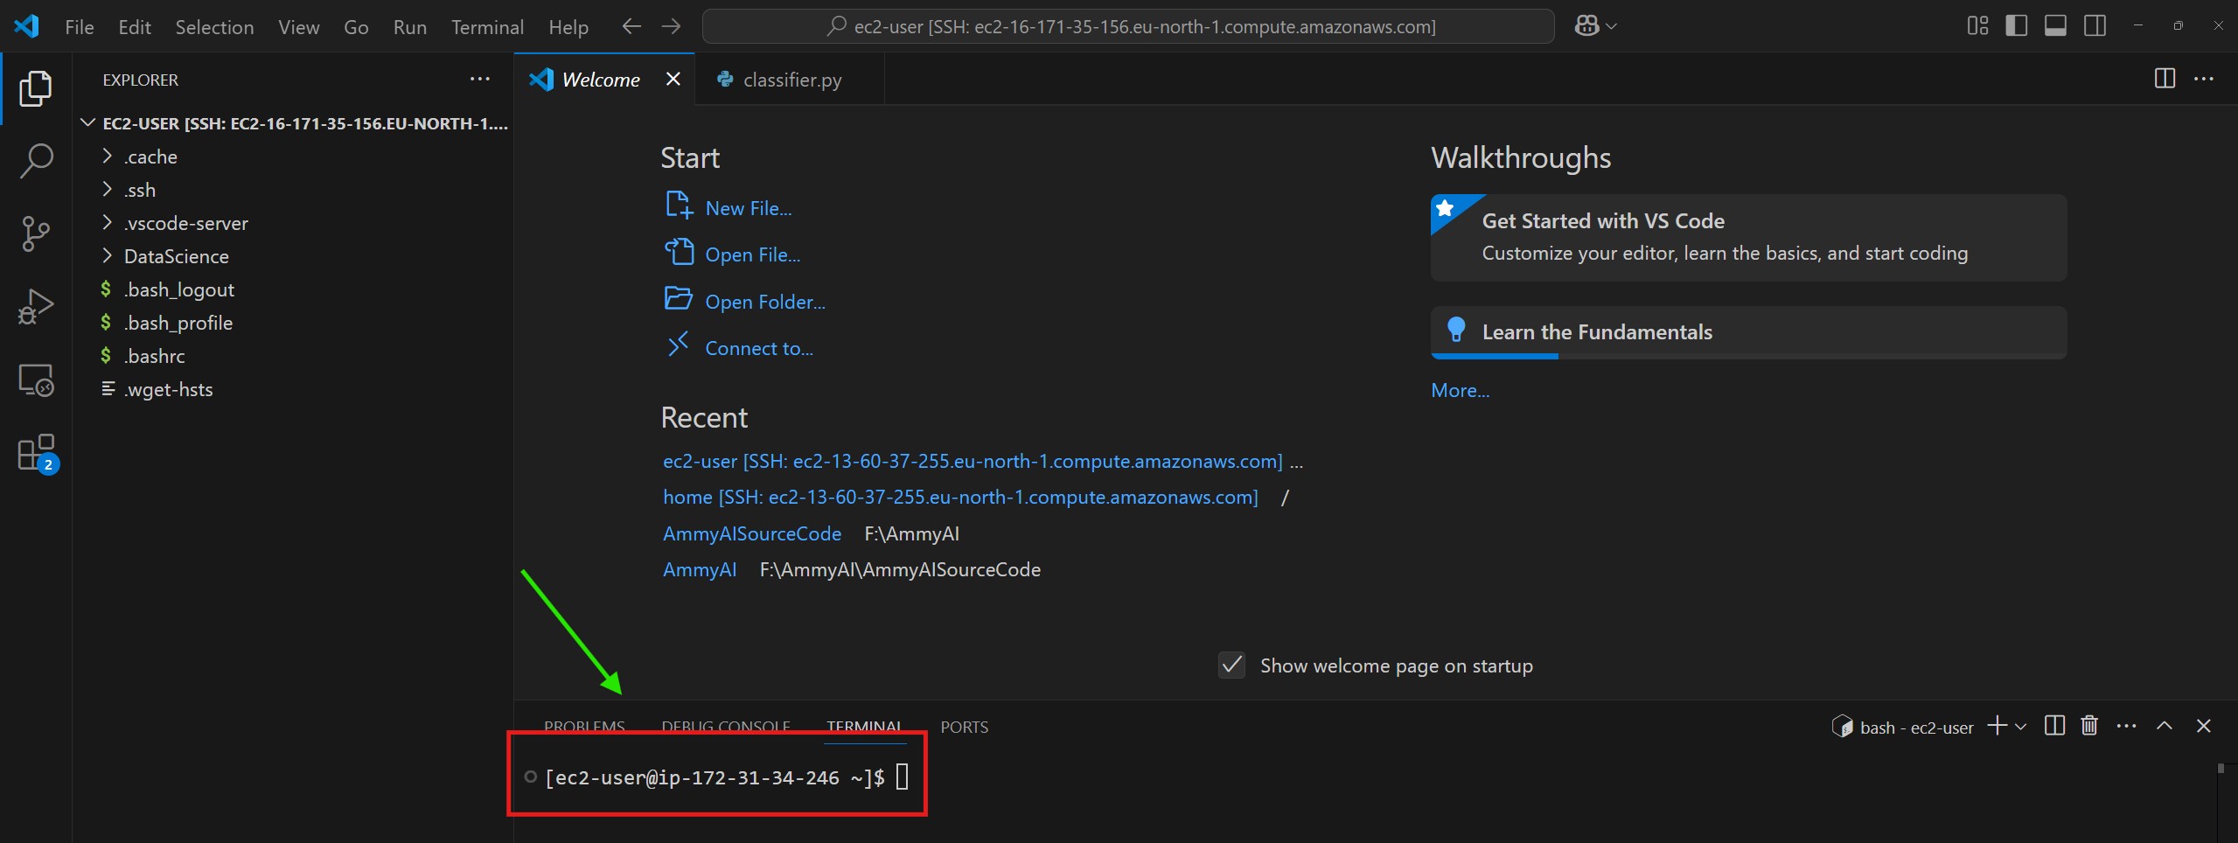2238x843 pixels.
Task: Open the Remote Explorer view
Action: [x=36, y=380]
